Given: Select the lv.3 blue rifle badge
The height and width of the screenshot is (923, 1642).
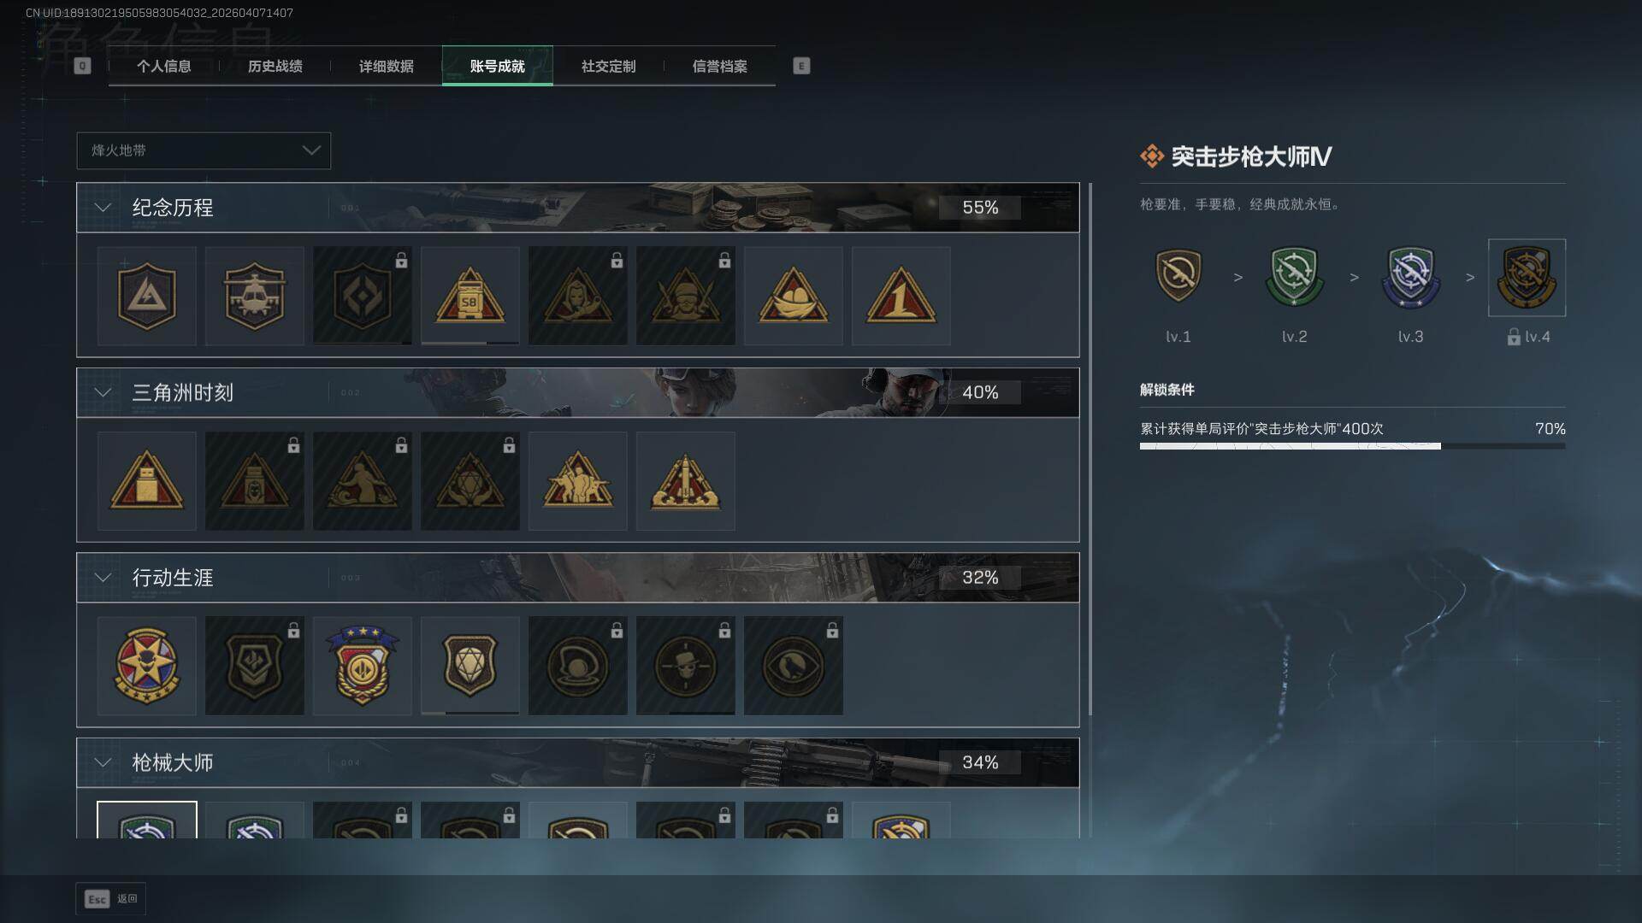Looking at the screenshot, I should [1410, 277].
